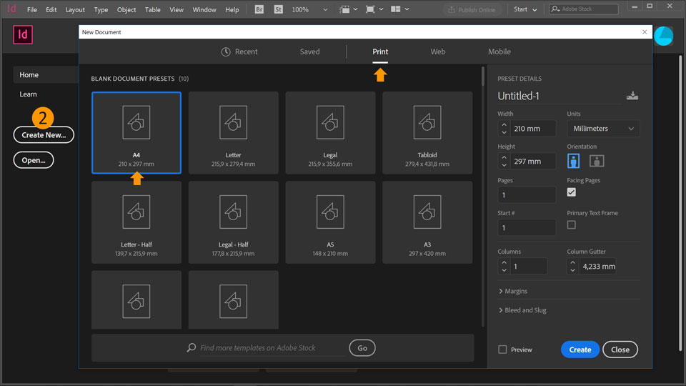
Task: Edit the Untitled-1 document name field
Action: [559, 96]
